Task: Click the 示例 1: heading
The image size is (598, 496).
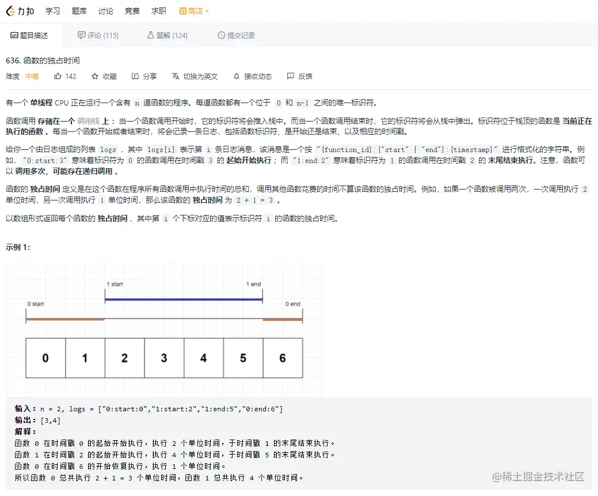Action: pyautogui.click(x=18, y=247)
